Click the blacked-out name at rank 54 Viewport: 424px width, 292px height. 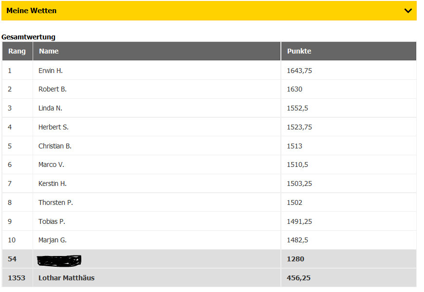tap(59, 261)
